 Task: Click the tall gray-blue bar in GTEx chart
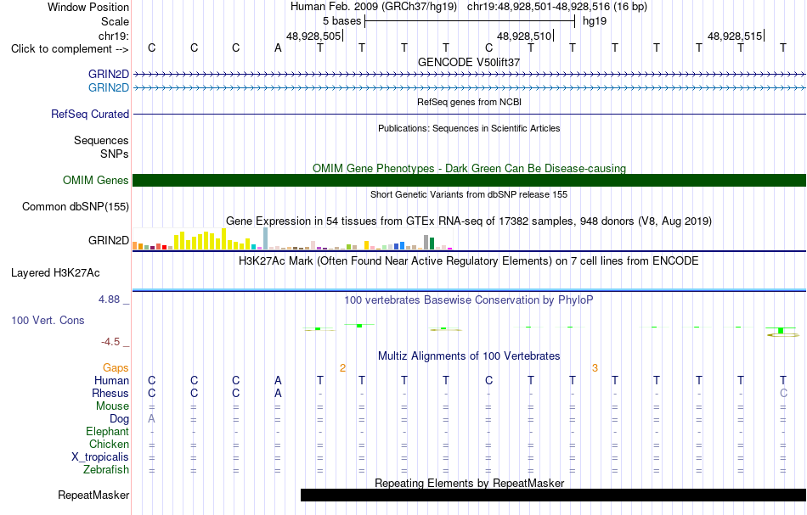tap(266, 238)
